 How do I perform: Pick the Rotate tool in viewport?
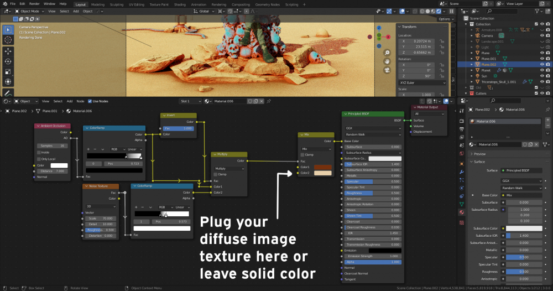pyautogui.click(x=8, y=62)
